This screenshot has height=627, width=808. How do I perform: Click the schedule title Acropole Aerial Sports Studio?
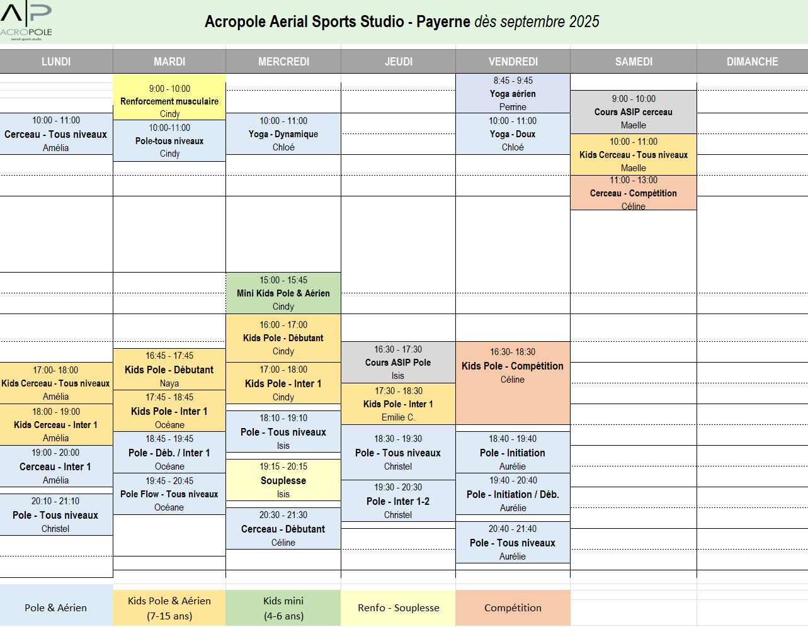(402, 21)
